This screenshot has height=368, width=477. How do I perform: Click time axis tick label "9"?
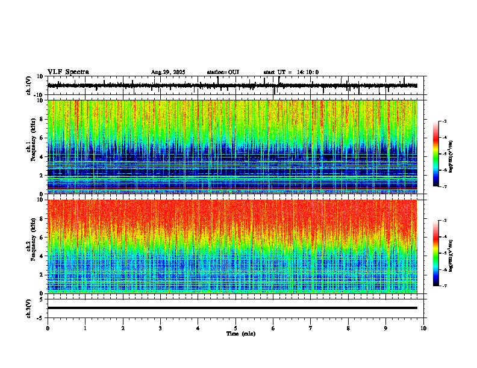385,328
